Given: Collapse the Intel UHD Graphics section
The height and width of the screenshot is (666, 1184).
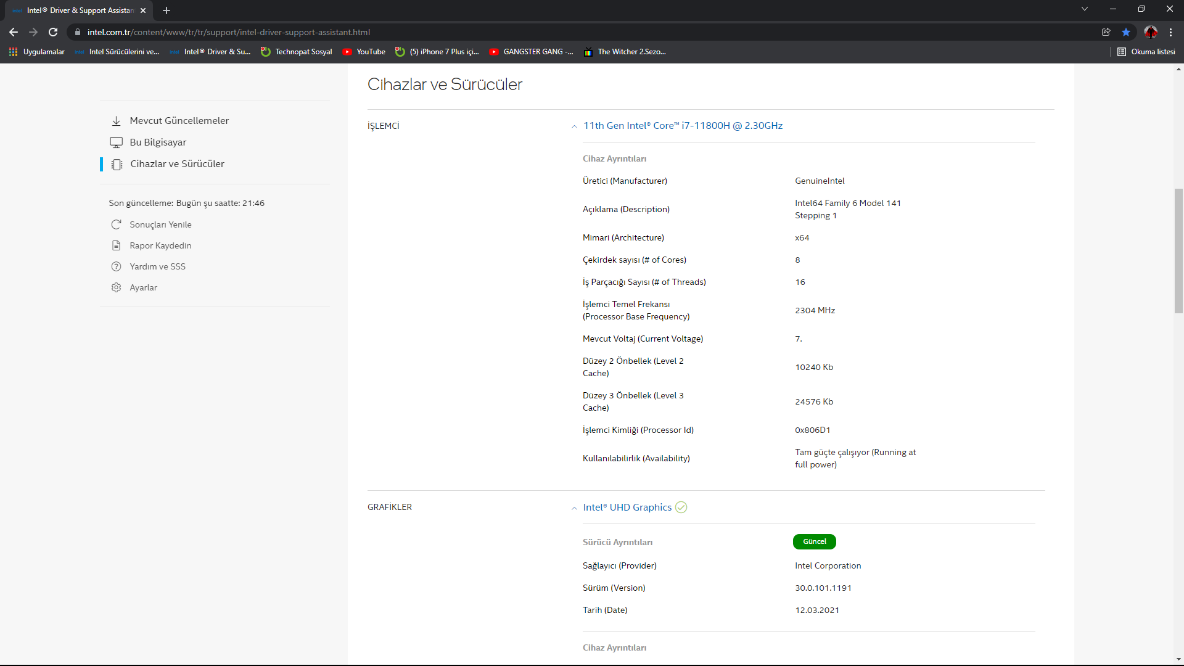Looking at the screenshot, I should pos(574,508).
